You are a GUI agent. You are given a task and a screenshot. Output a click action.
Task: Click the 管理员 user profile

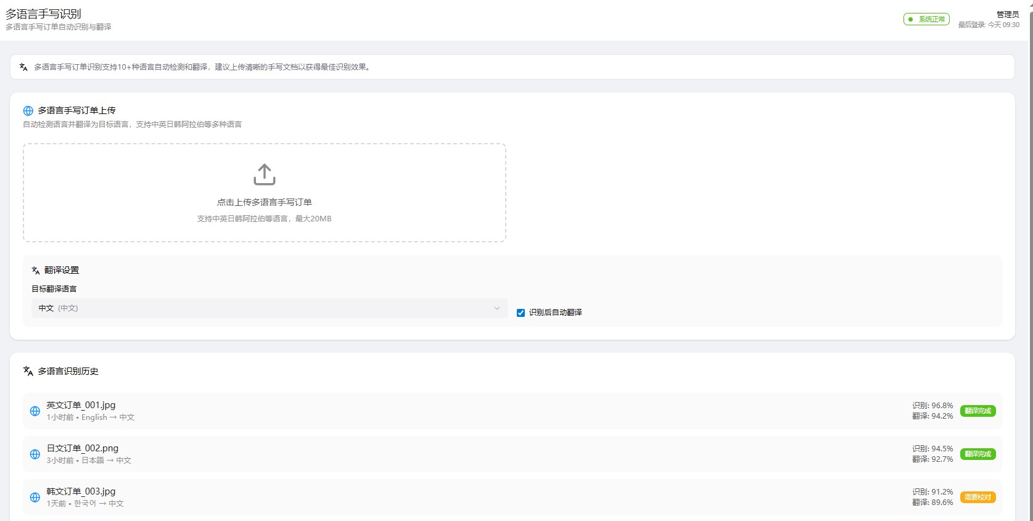[x=1007, y=14]
